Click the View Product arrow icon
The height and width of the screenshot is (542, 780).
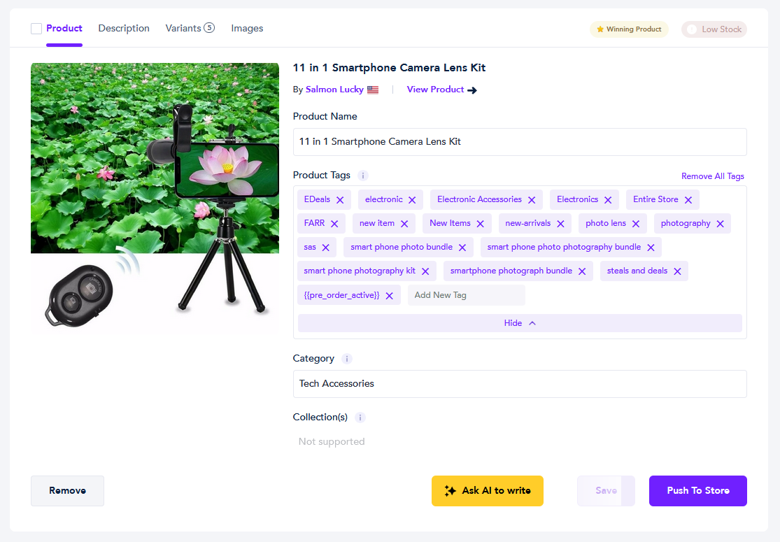(472, 90)
